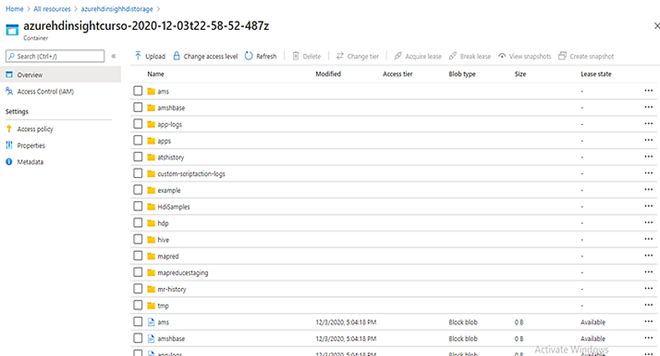Tick the ams block blob checkbox

click(x=138, y=322)
